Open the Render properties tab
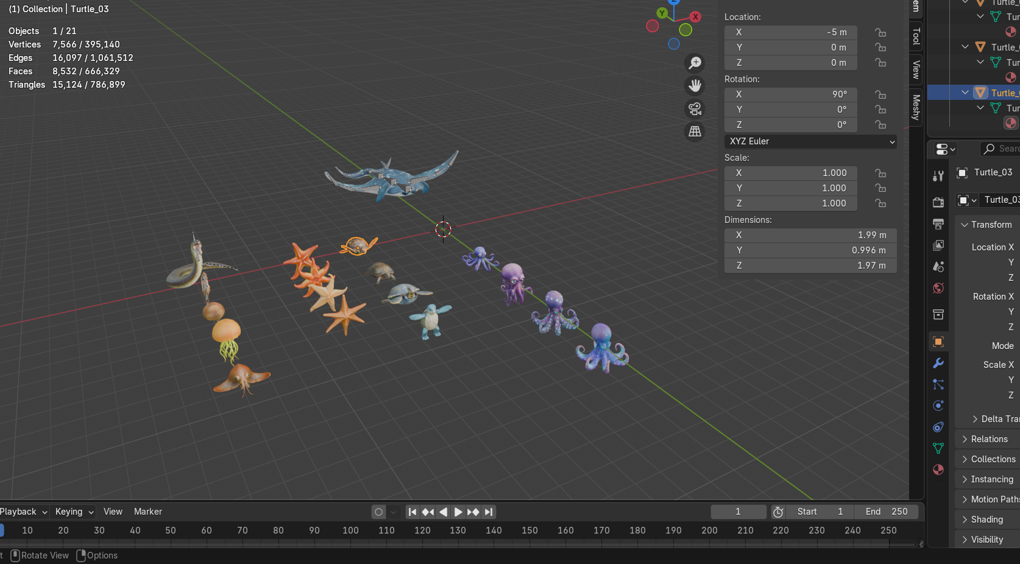1020x564 pixels. click(x=938, y=202)
